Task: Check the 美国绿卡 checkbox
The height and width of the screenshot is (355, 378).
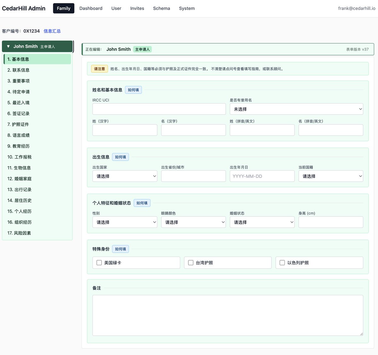Action: click(x=99, y=262)
